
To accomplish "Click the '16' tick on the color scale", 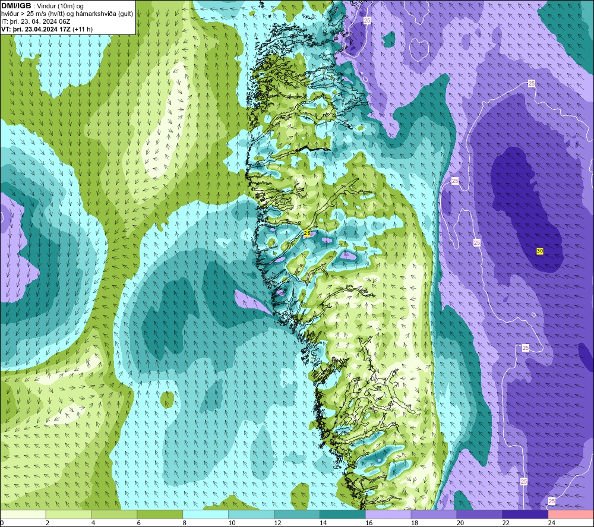I will point(369,523).
